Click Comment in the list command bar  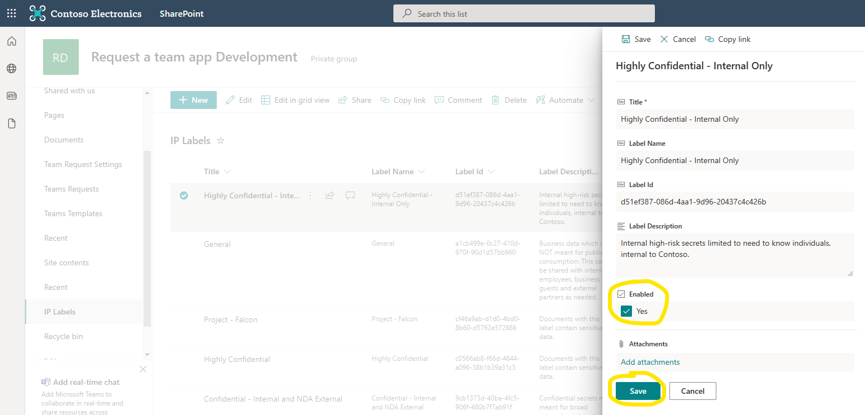pyautogui.click(x=458, y=100)
